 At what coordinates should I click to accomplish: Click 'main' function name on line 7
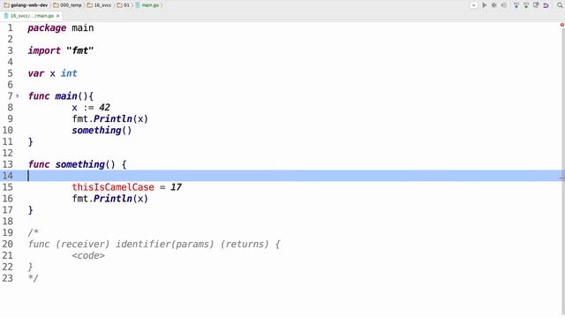click(66, 96)
